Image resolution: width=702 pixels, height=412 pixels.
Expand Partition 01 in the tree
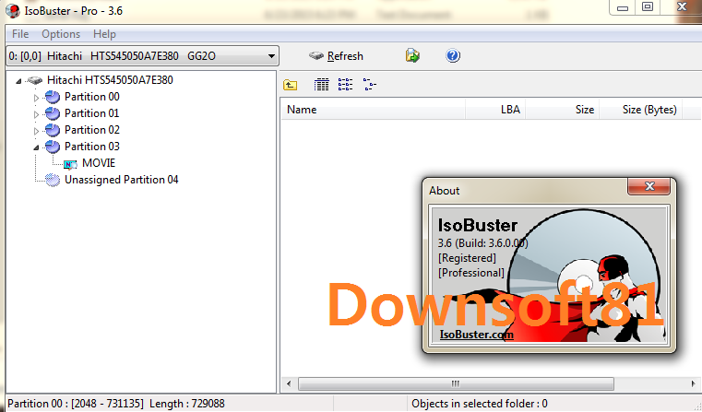(x=36, y=114)
